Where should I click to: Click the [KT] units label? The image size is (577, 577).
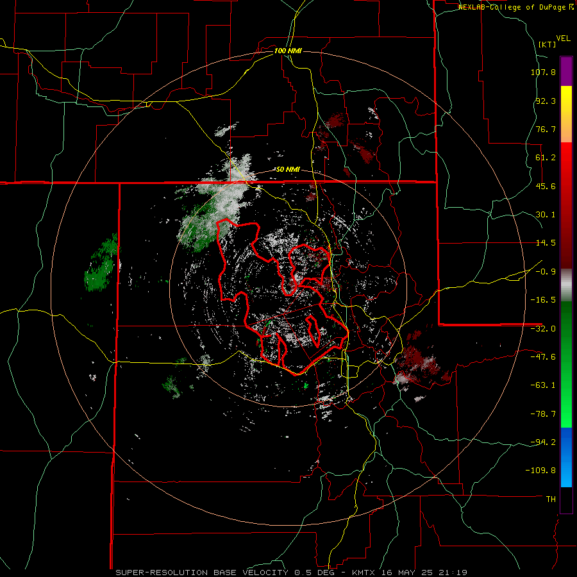click(548, 44)
